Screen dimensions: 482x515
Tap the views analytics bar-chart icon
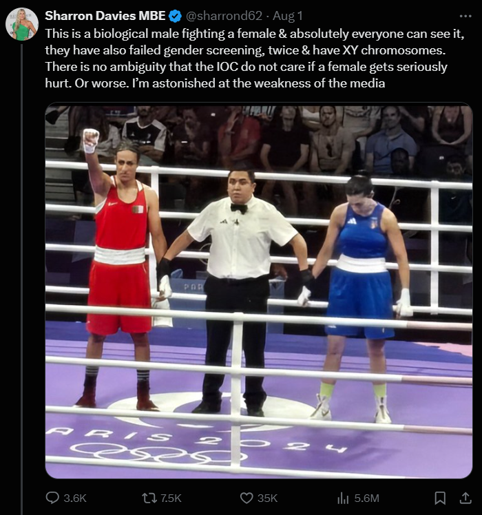(x=343, y=498)
